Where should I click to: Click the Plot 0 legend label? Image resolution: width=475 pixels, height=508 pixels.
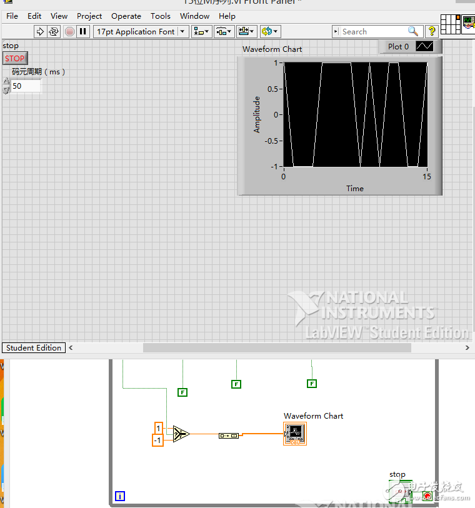click(398, 47)
